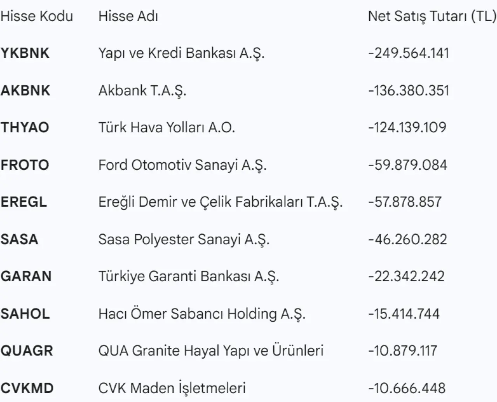Click the Net Satış Tutarı (TL) header
The image size is (497, 402).
click(432, 16)
